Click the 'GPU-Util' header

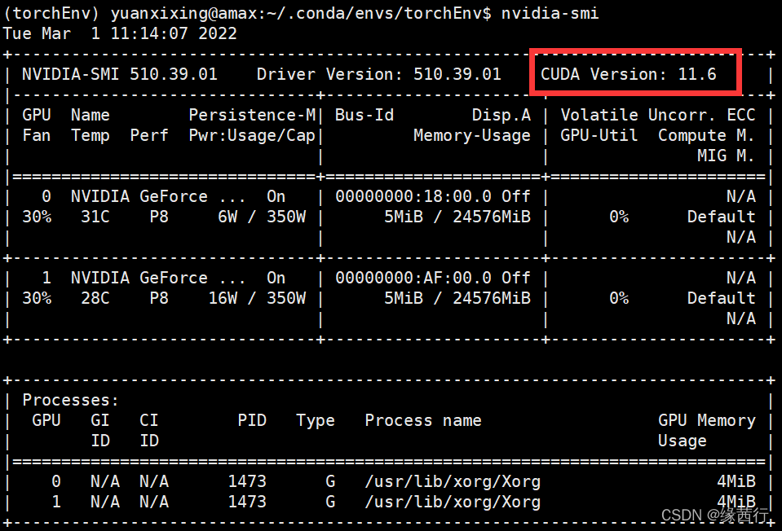click(x=599, y=135)
